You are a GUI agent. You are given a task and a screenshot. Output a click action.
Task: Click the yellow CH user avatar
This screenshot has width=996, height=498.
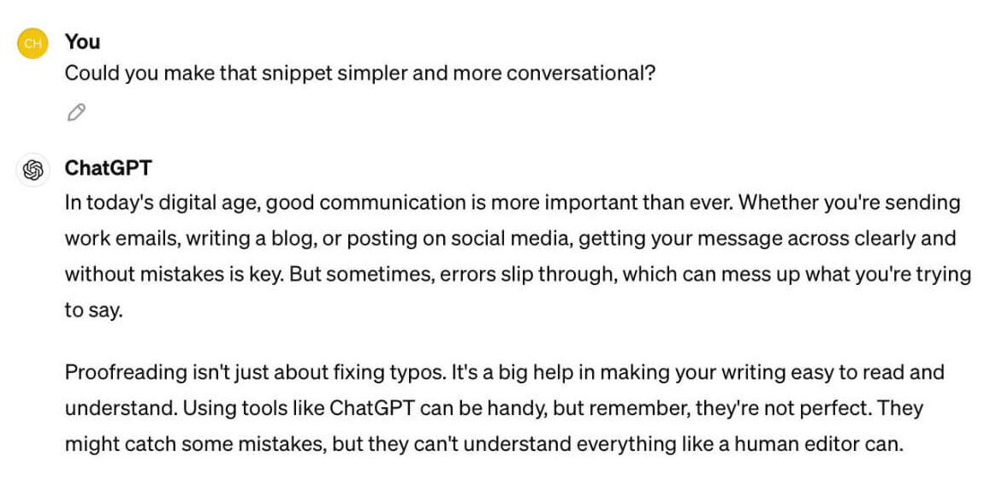coord(33,43)
